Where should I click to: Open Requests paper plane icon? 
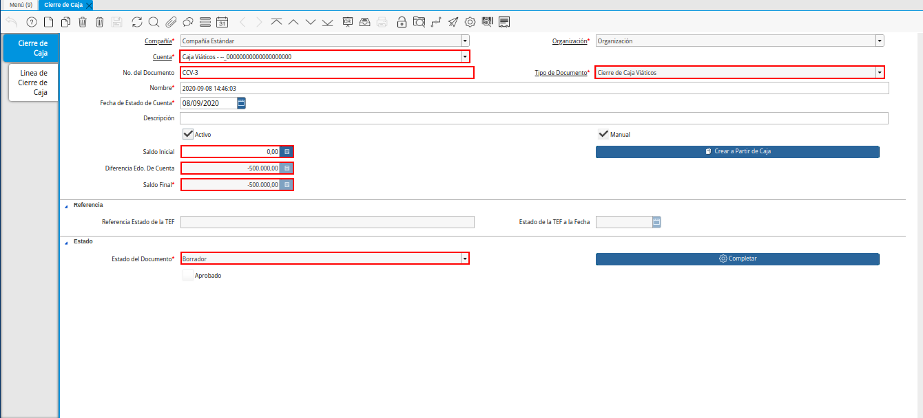[x=453, y=22]
